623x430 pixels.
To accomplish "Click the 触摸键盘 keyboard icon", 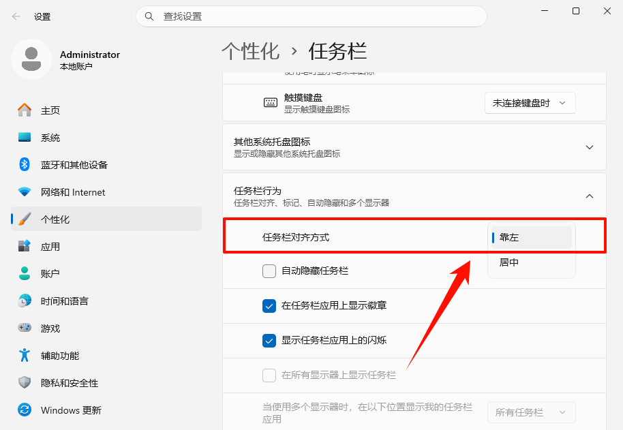I will (271, 103).
